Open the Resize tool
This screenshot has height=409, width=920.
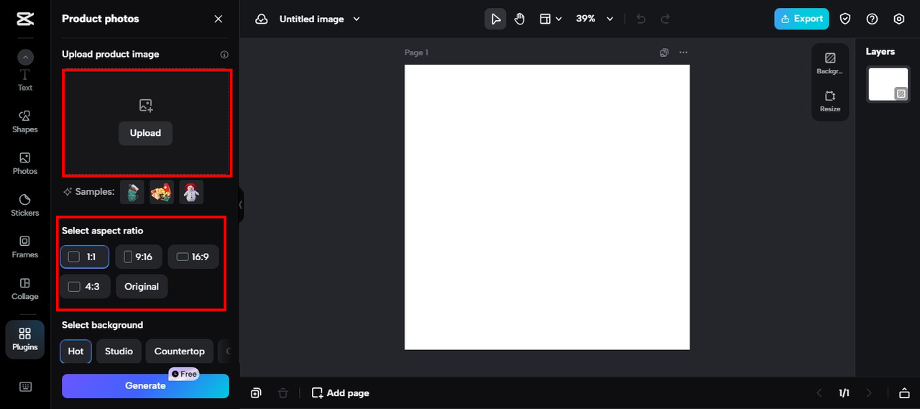[830, 101]
